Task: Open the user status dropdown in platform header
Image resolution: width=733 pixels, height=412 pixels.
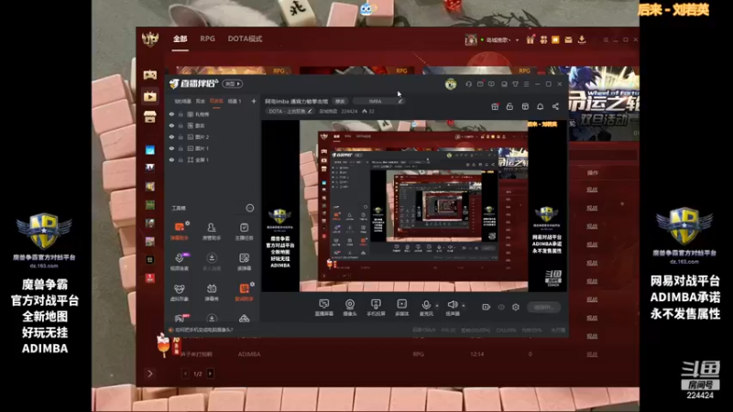Action: pos(517,40)
